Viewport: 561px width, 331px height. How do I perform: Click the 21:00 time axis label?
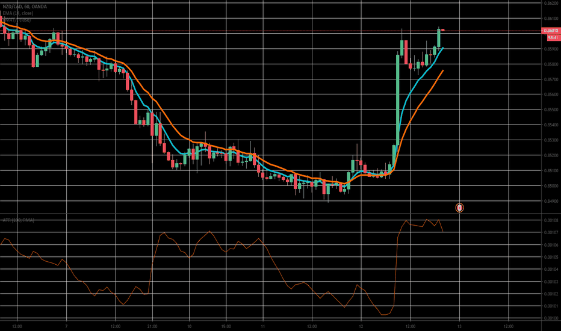click(152, 326)
